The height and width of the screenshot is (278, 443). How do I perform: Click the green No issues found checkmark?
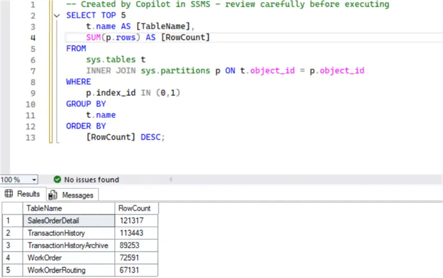coord(57,179)
